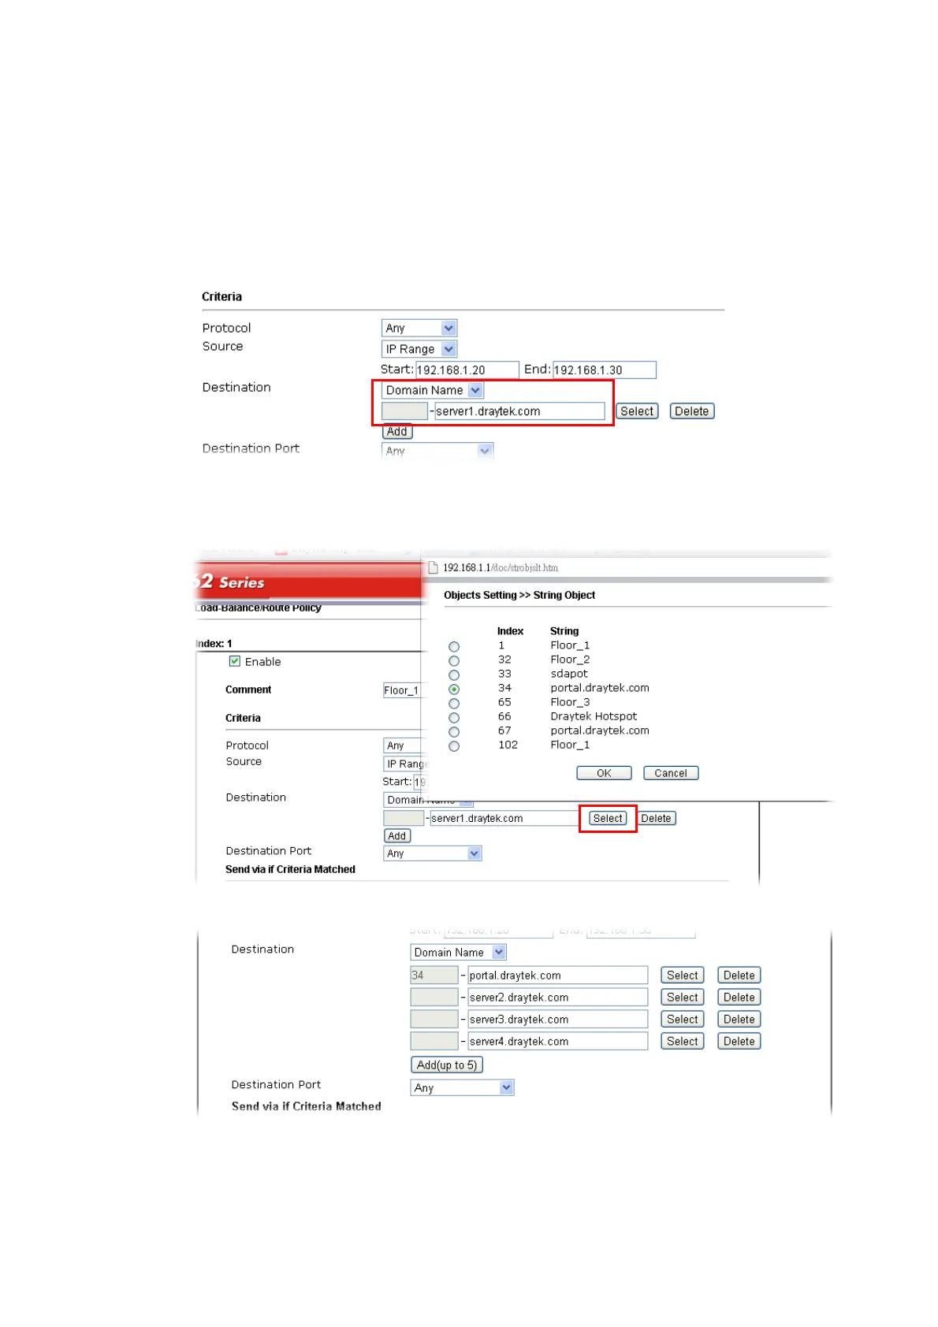Choose the radio button for index 65 Floor_3
Screen dimensions: 938x1327
pos(454,704)
